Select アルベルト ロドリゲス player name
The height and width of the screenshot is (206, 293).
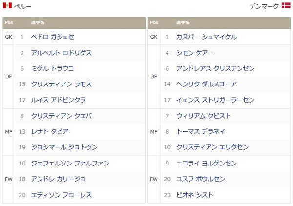tap(62, 53)
